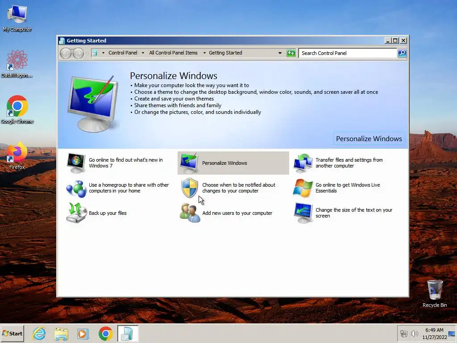This screenshot has height=343, width=457.
Task: Click the Search Control Panel field
Action: click(348, 53)
